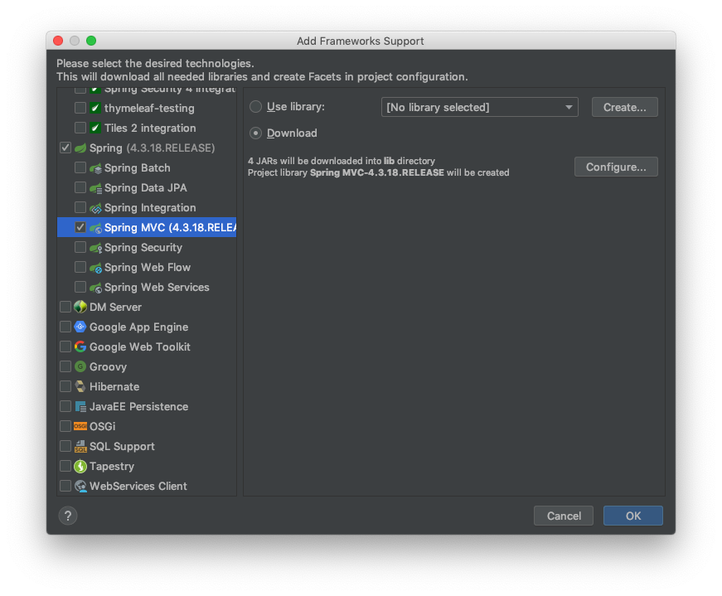Select the Spring Data JPA row

tap(147, 188)
